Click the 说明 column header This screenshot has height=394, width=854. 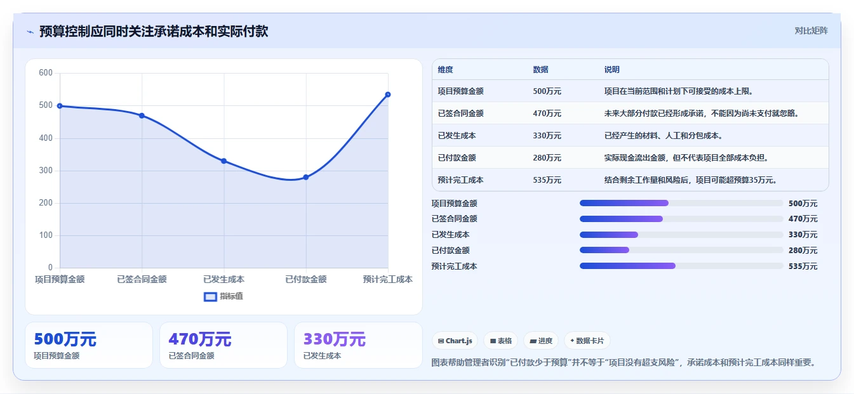pyautogui.click(x=612, y=70)
